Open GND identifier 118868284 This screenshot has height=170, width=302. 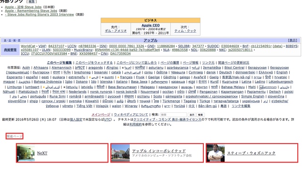tap(166, 46)
